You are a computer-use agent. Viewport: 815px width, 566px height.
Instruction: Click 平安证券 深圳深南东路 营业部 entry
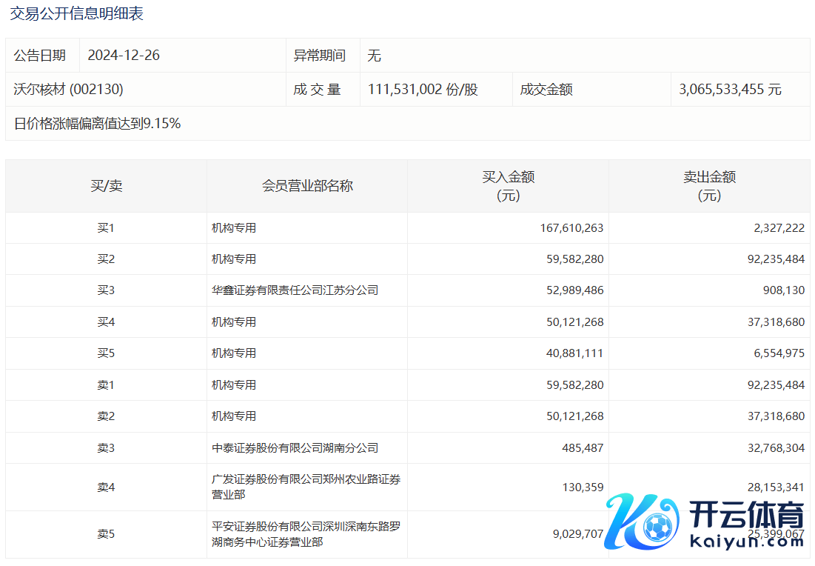point(306,534)
